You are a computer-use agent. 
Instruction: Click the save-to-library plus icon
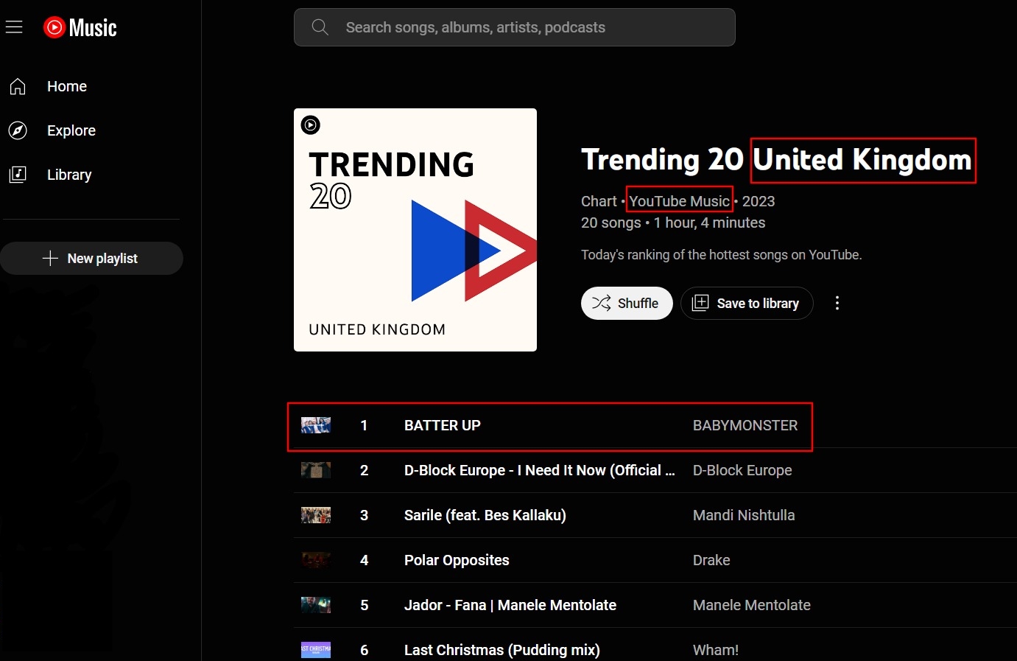[x=700, y=303]
